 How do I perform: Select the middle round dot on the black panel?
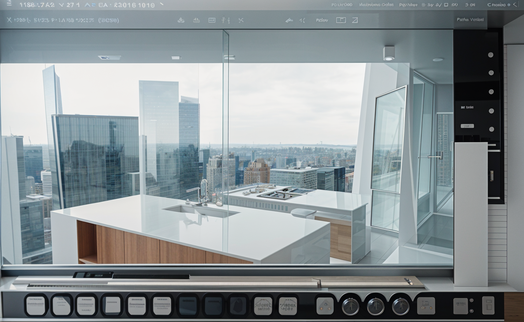491,92
